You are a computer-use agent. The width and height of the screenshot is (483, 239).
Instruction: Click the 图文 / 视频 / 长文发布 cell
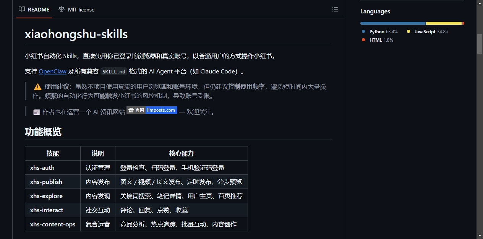(x=182, y=182)
